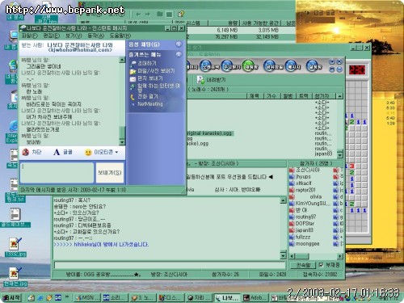Select participant moonggee in list
404x303 pixels.
(x=307, y=243)
